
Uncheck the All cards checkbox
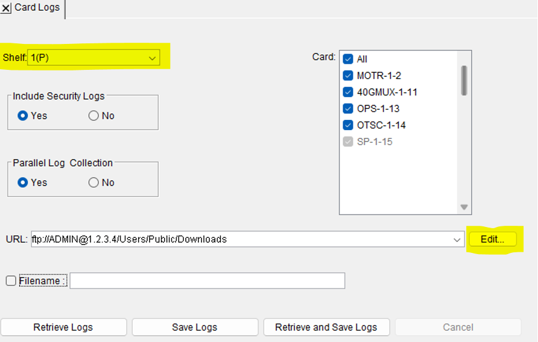pos(348,59)
